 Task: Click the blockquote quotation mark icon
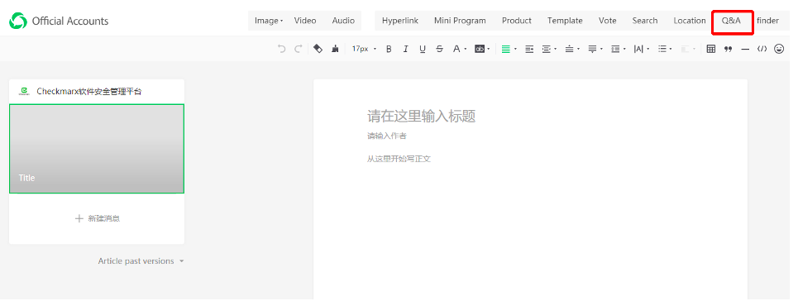(729, 49)
